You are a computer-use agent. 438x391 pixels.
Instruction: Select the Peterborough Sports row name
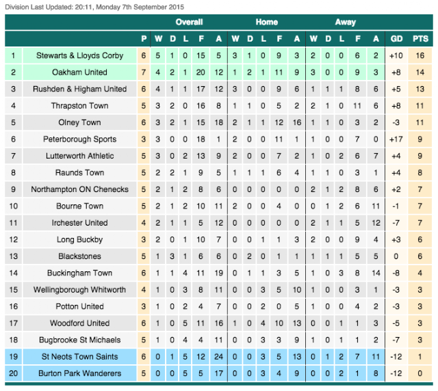pos(79,139)
